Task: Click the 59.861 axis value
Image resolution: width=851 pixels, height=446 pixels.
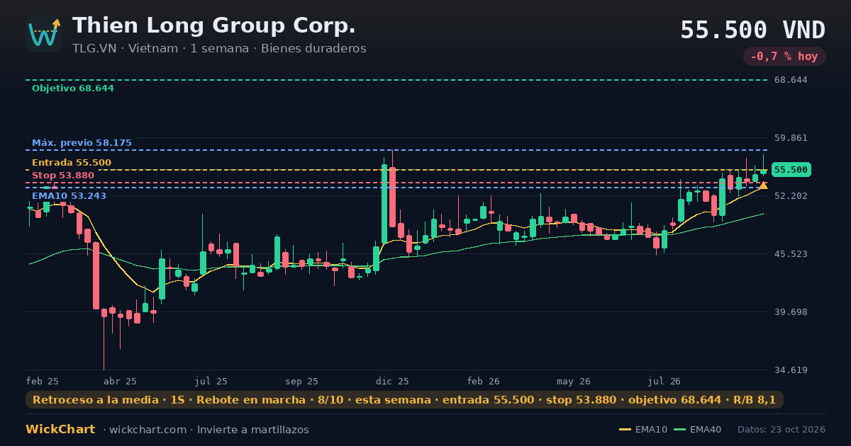Action: (791, 138)
